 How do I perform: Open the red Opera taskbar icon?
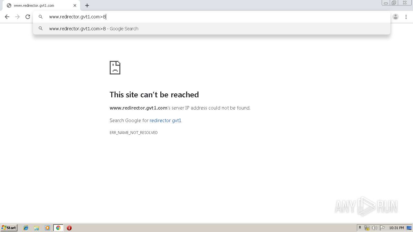tap(69, 228)
